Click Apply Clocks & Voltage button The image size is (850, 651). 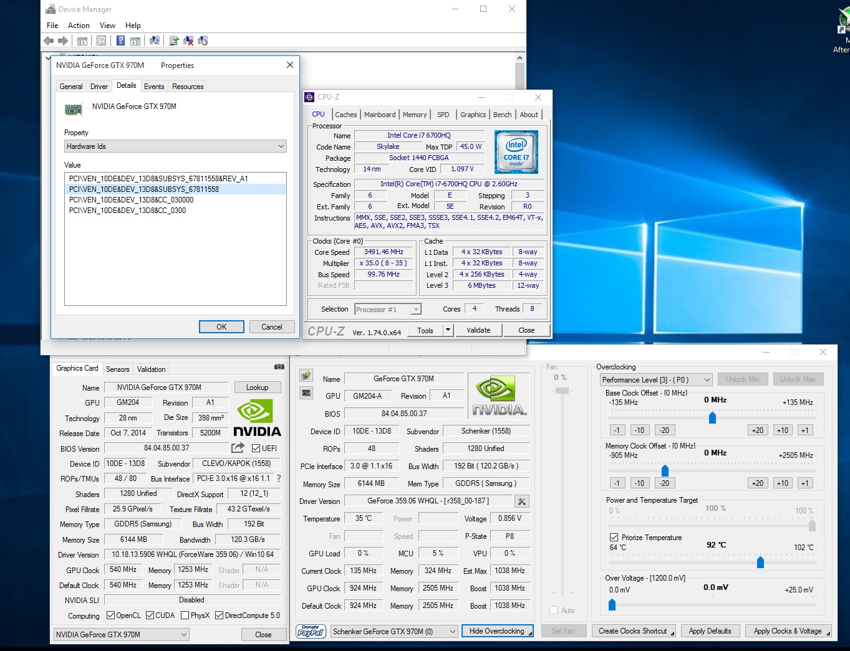[x=788, y=631]
